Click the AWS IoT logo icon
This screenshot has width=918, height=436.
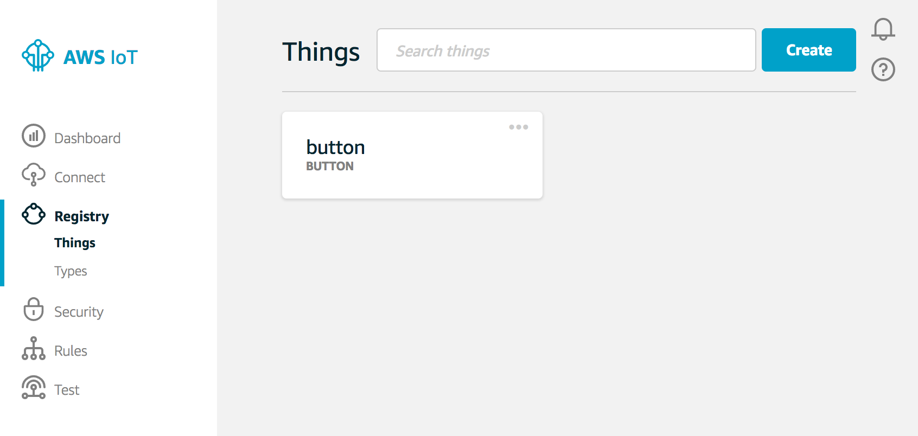[x=38, y=55]
